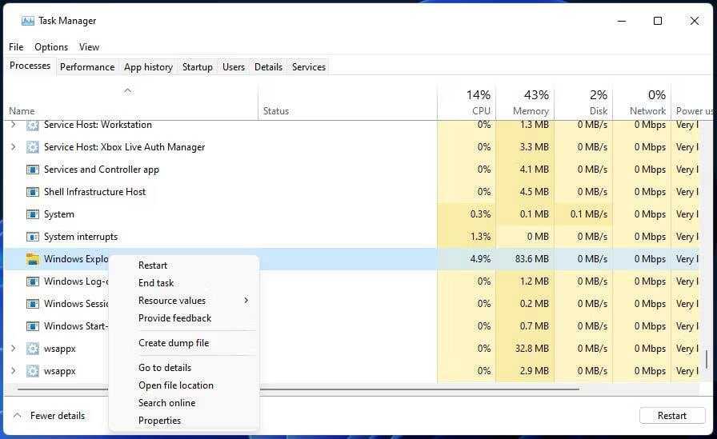This screenshot has width=717, height=439.
Task: Open the Resource values submenu arrow
Action: click(246, 301)
